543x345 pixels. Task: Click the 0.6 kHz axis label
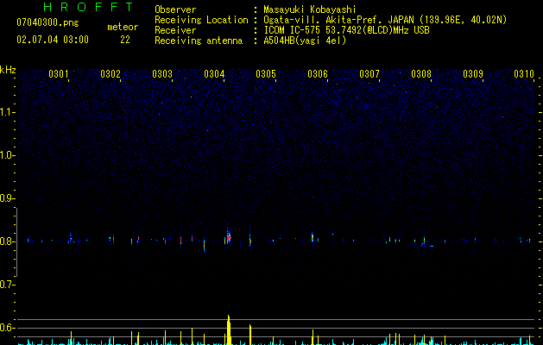(7, 328)
